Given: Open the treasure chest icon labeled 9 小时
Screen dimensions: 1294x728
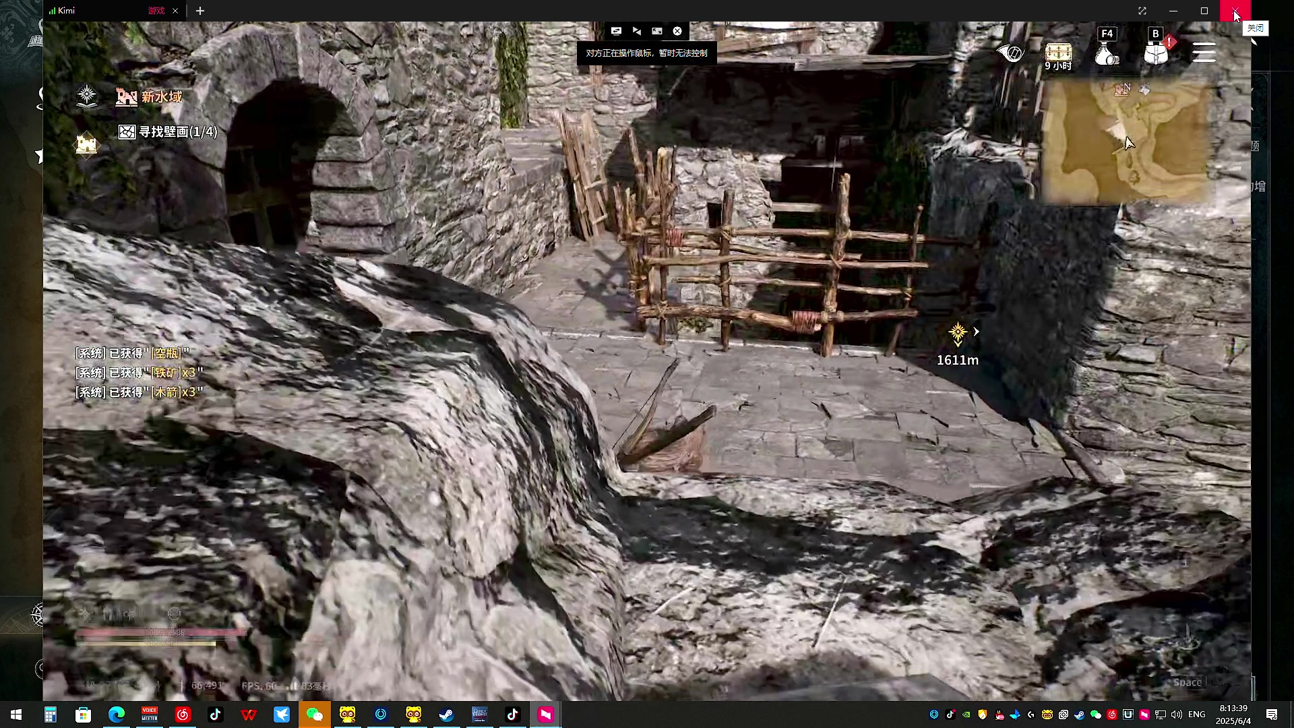Looking at the screenshot, I should [x=1058, y=57].
